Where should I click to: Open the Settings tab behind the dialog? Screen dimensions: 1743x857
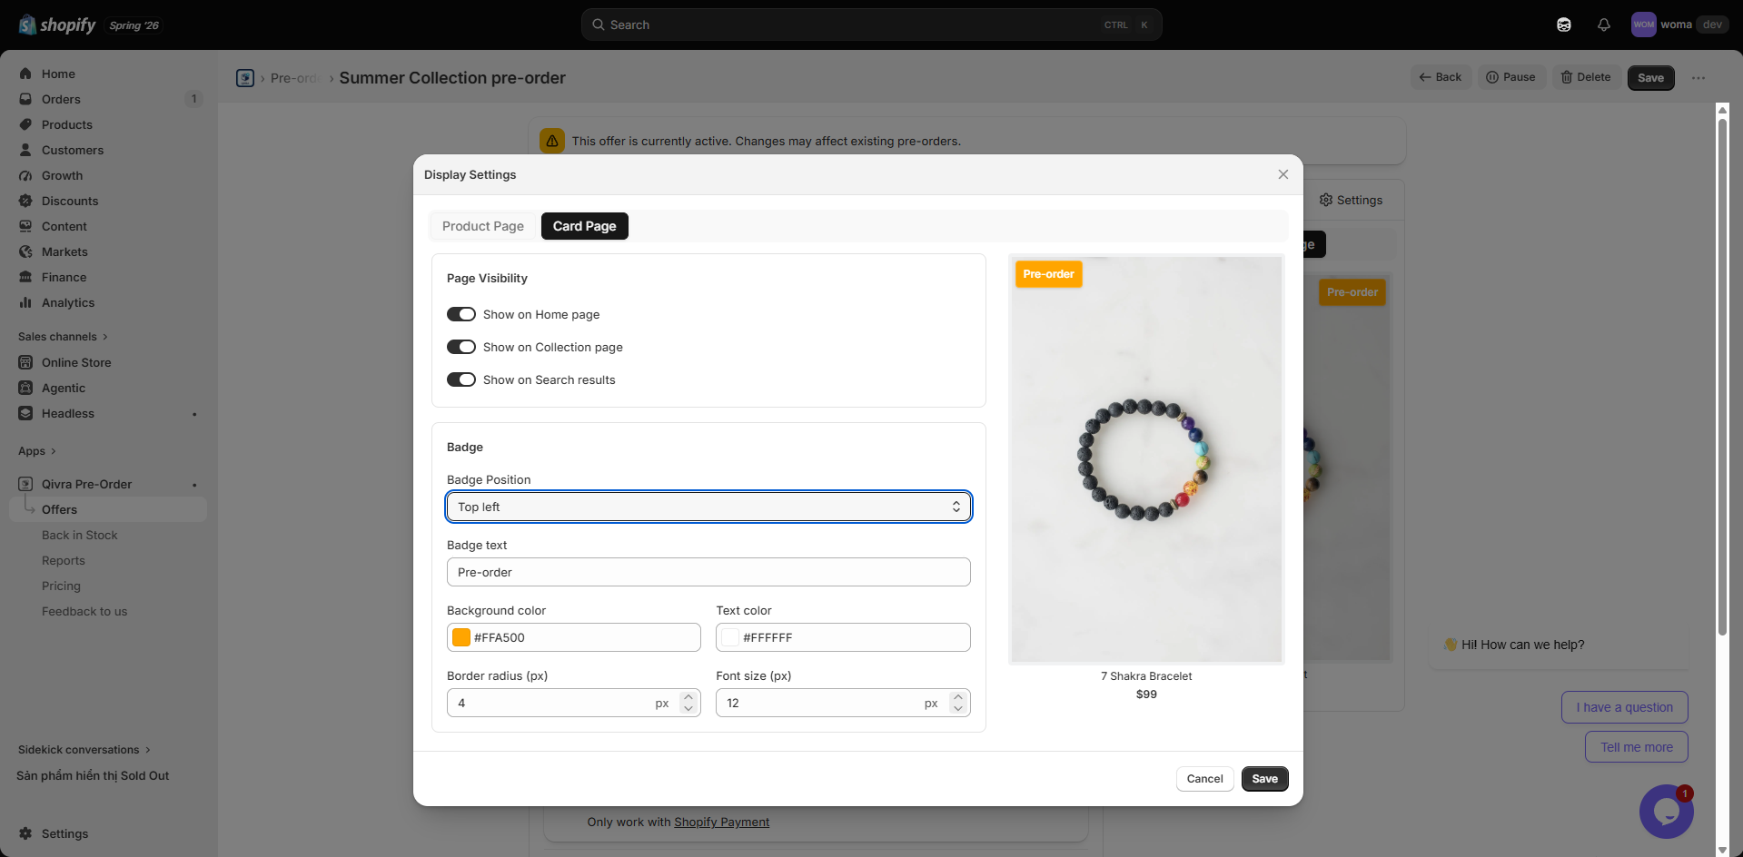point(1351,200)
